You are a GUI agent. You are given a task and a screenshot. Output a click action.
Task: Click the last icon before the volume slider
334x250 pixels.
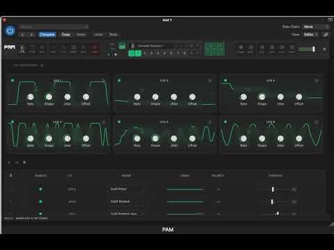coord(292,49)
